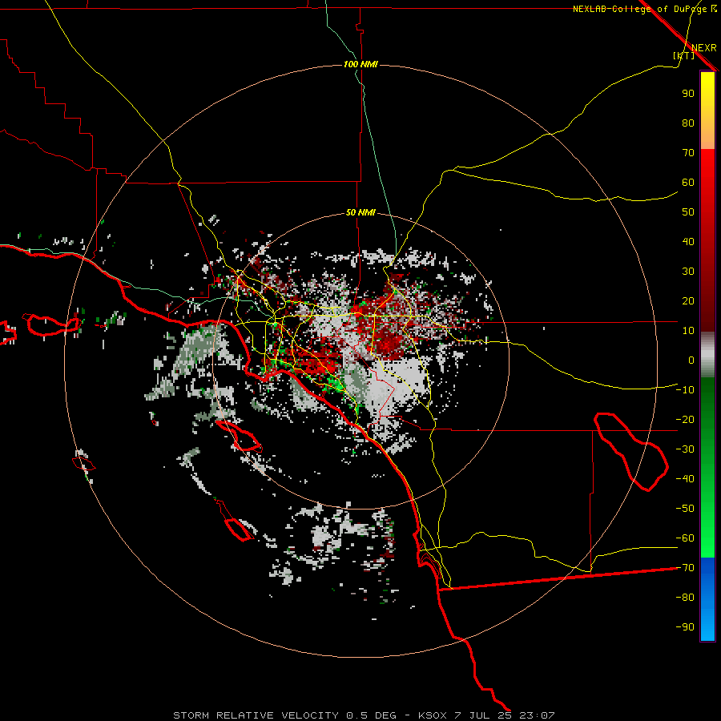Click the 60 value on the velocity scale
Image resolution: width=721 pixels, height=721 pixels.
pyautogui.click(x=688, y=182)
